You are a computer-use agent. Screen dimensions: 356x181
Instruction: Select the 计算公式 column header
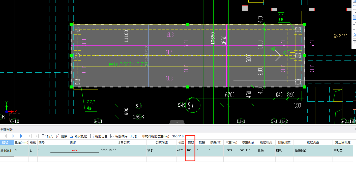pyautogui.click(x=123, y=142)
